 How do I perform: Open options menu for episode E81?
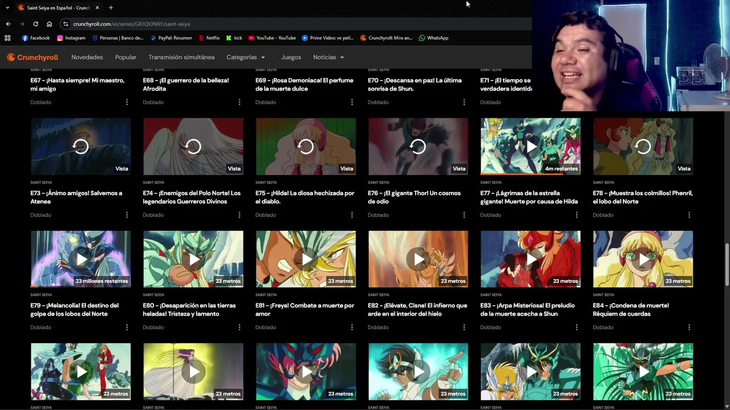click(x=351, y=327)
